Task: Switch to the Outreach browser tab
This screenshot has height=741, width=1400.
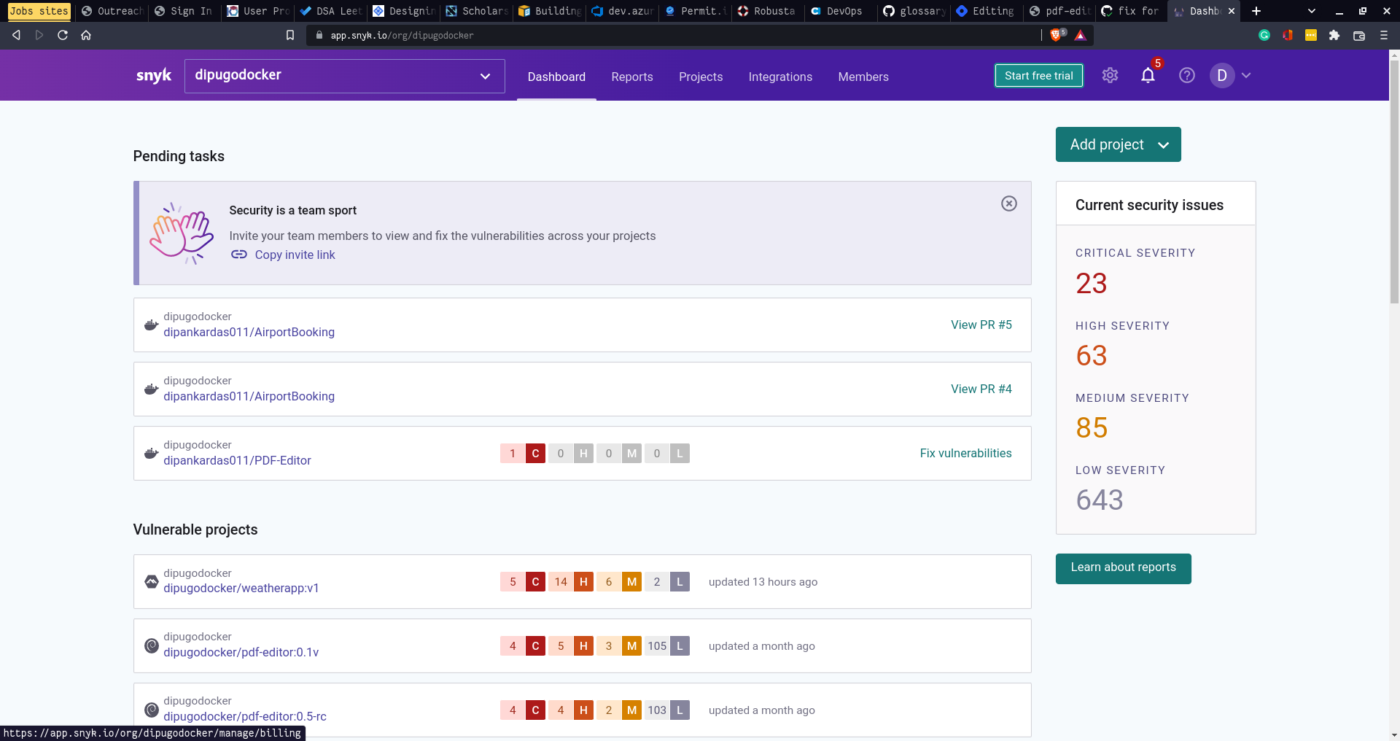Action: 112,11
